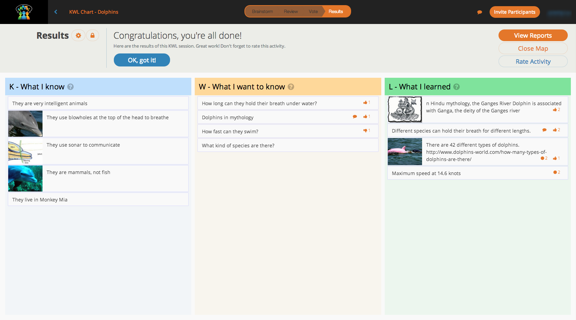The width and height of the screenshot is (576, 320).
Task: Open blurred user account menu in header
Action: click(x=559, y=13)
